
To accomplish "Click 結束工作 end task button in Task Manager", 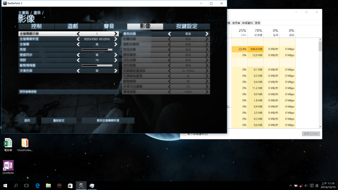I will pyautogui.click(x=311, y=134).
